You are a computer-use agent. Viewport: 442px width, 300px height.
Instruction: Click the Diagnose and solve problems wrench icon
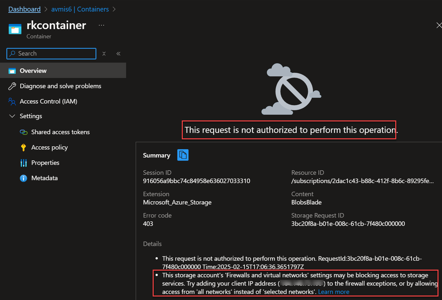coord(12,86)
